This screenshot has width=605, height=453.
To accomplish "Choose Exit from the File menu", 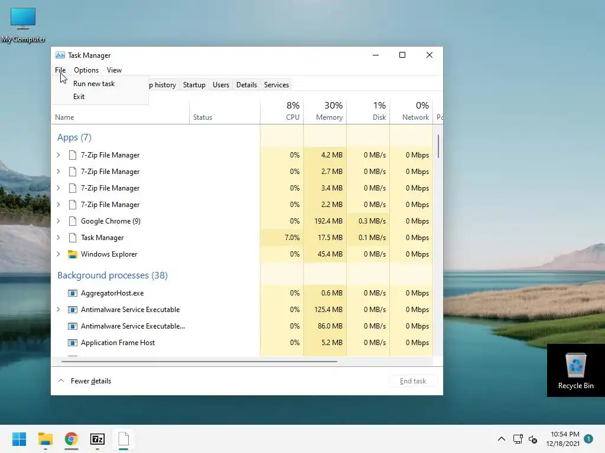I will click(x=100, y=97).
